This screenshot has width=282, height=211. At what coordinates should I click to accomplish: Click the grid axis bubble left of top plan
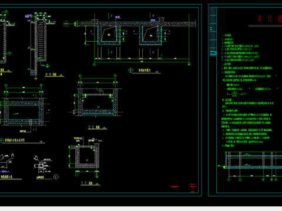(x=66, y=24)
